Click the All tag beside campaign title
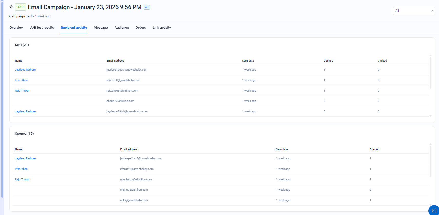Image resolution: width=439 pixels, height=215 pixels. coord(147,7)
